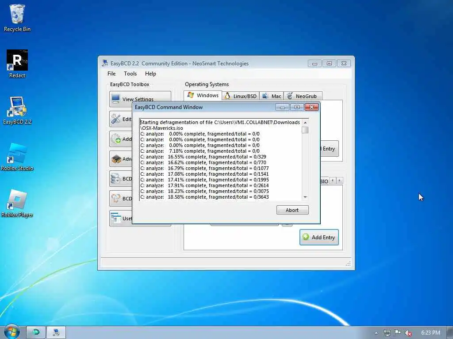Click the EasyBCD taskbar button

(x=56, y=332)
